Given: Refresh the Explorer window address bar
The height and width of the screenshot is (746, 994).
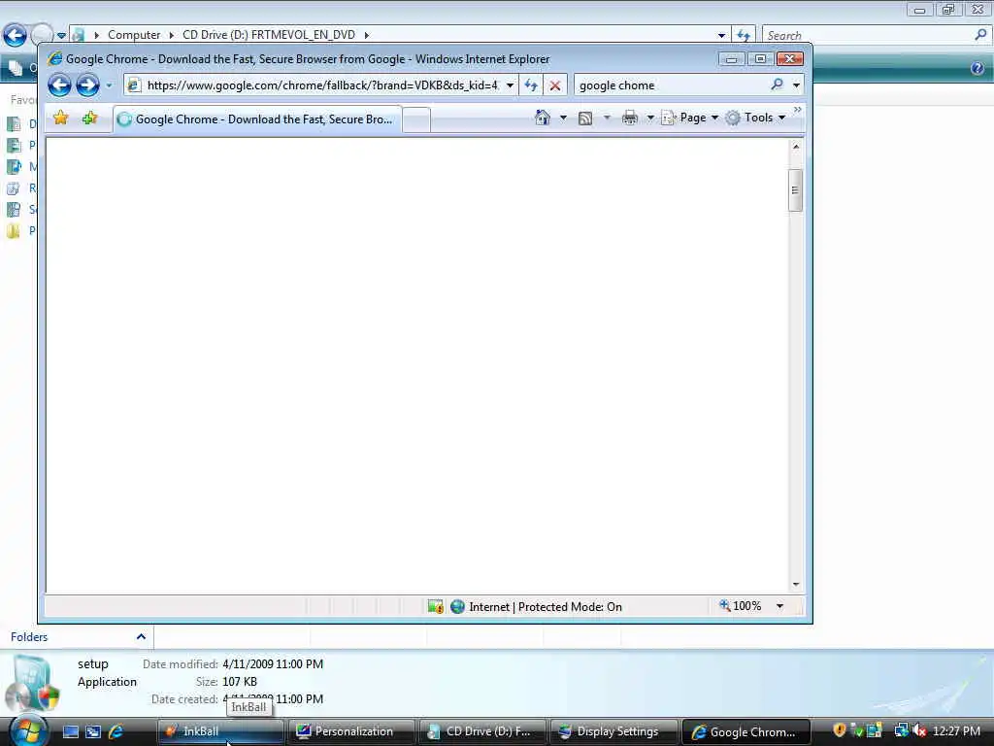Looking at the screenshot, I should point(743,36).
